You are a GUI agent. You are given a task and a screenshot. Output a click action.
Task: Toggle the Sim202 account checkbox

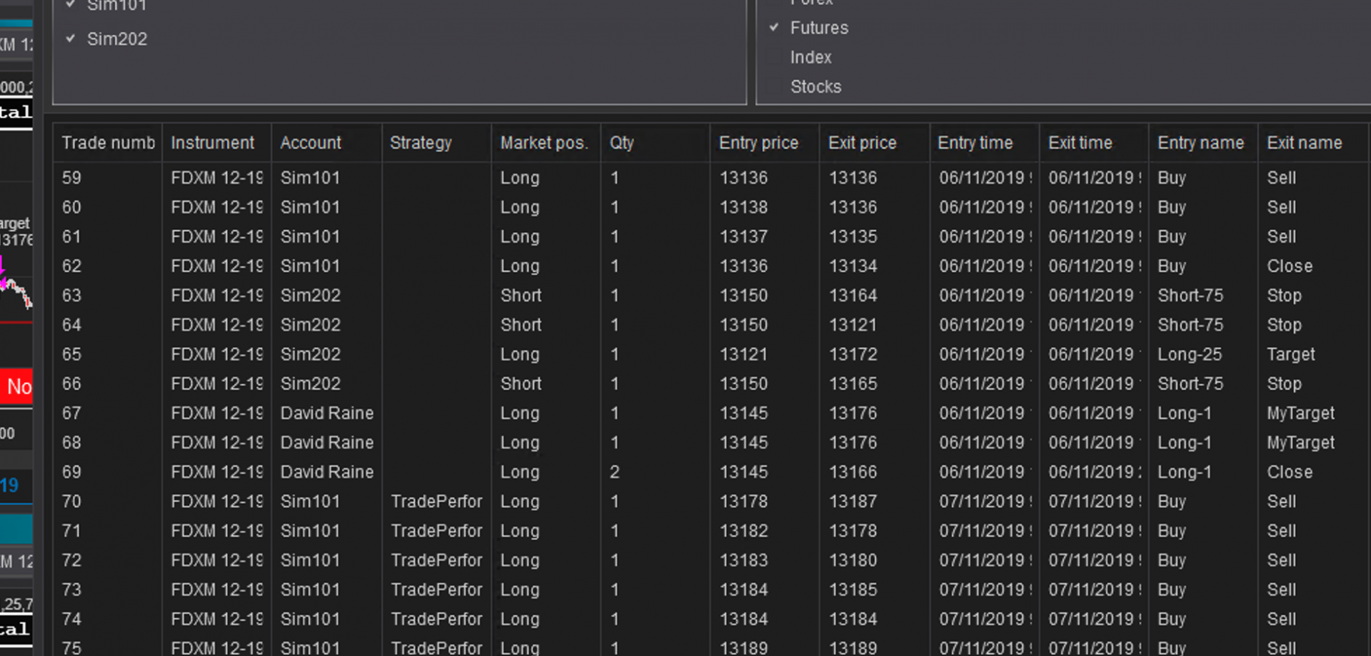click(70, 39)
